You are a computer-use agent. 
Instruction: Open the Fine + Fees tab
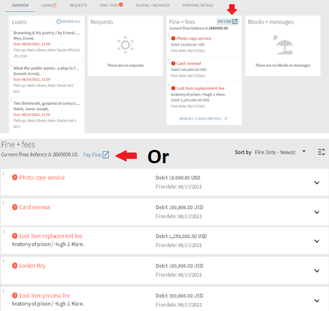click(111, 5)
